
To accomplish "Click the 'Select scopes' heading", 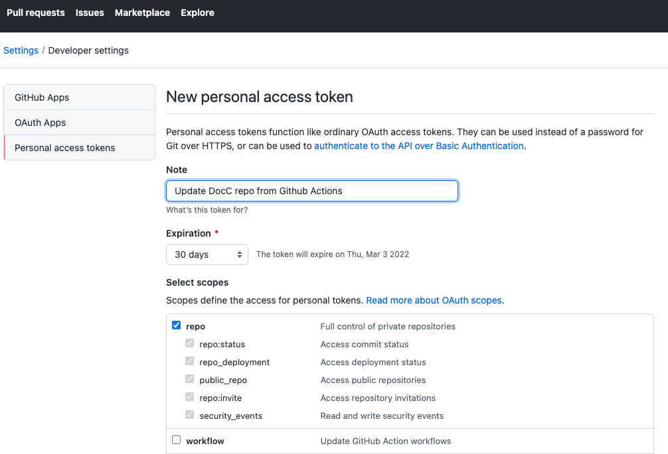I will (197, 282).
